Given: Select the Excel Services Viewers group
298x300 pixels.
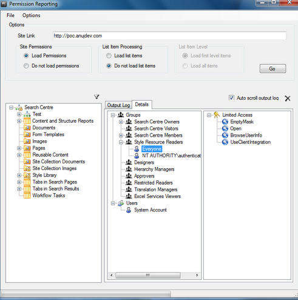Looking at the screenshot, I should pyautogui.click(x=157, y=196).
